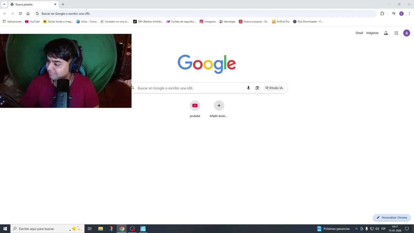Click the webcam overlay video
Screen dimensions: 414x233
(66, 71)
